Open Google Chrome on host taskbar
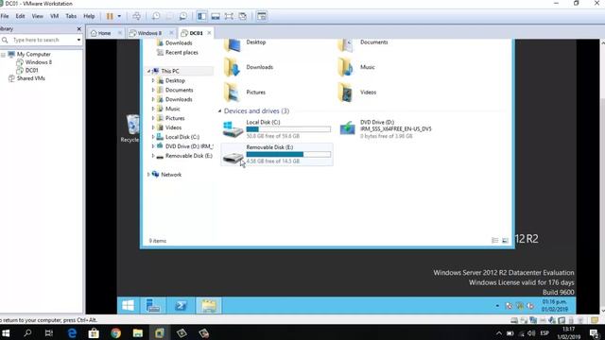The height and width of the screenshot is (340, 605). (x=115, y=332)
